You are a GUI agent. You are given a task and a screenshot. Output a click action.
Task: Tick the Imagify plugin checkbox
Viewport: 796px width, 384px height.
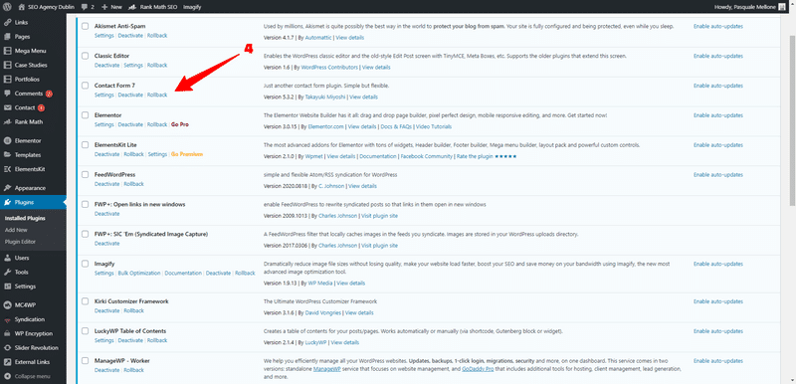point(85,264)
